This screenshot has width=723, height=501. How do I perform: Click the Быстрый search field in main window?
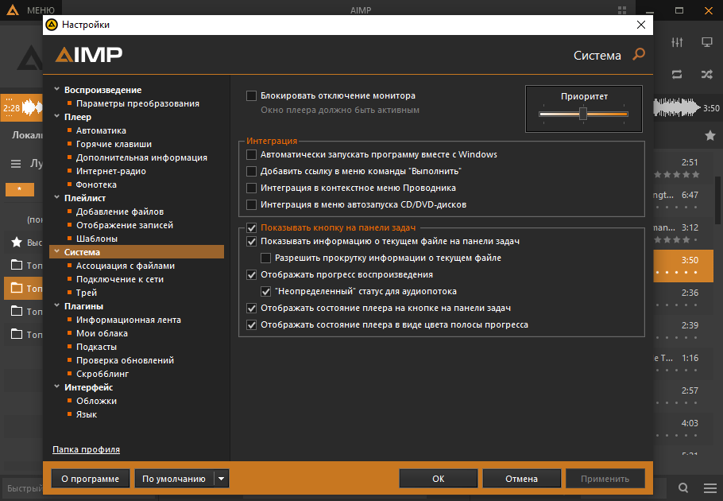[x=23, y=488]
